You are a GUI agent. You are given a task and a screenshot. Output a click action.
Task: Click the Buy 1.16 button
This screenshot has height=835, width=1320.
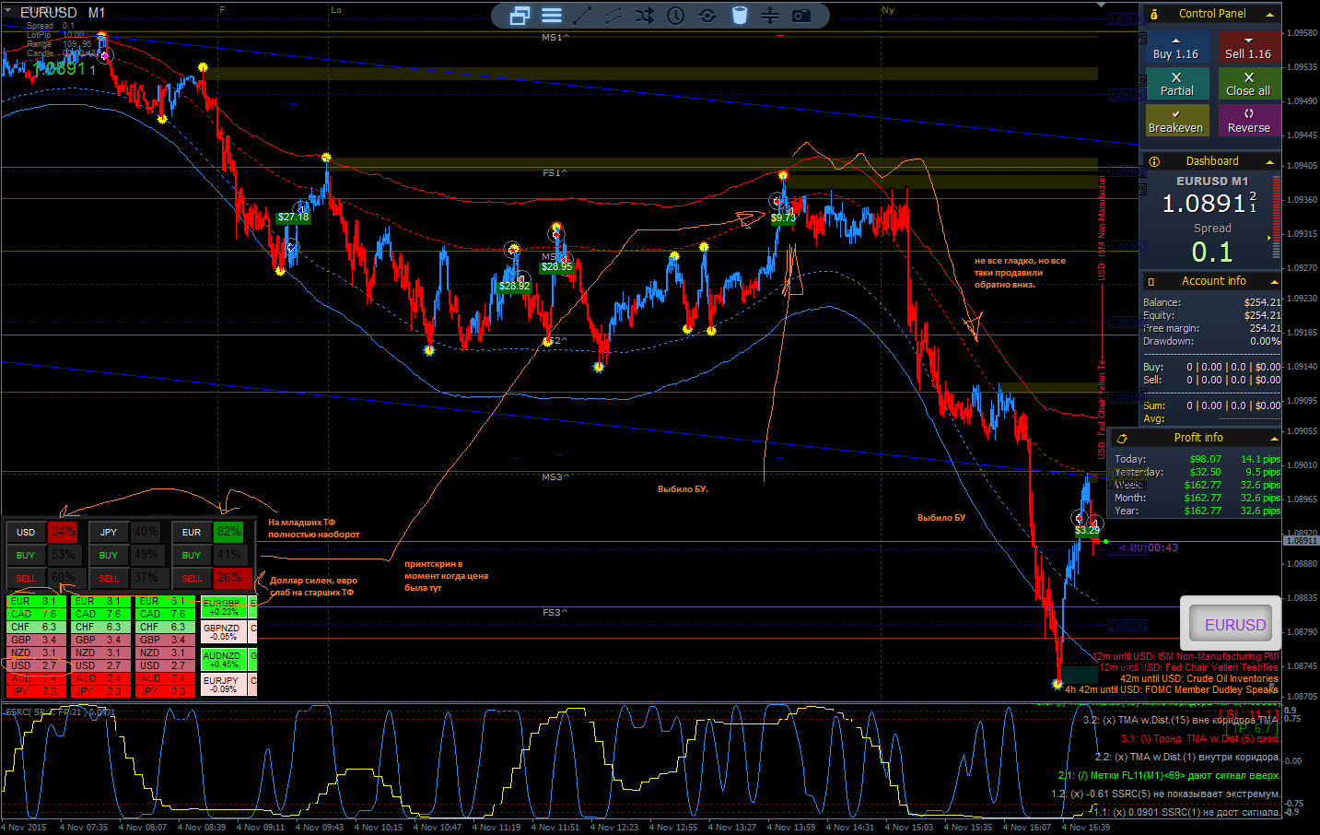tap(1175, 48)
